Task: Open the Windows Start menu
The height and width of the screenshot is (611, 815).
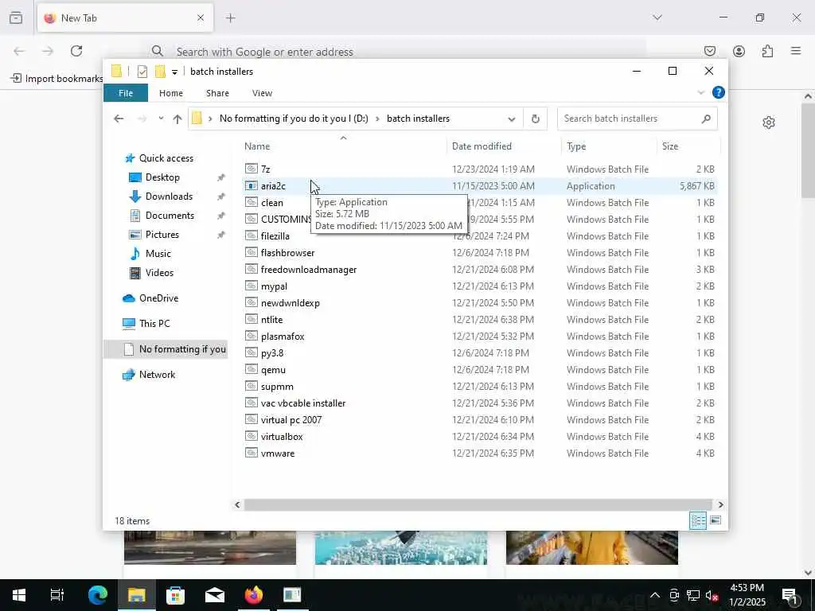Action: click(19, 595)
